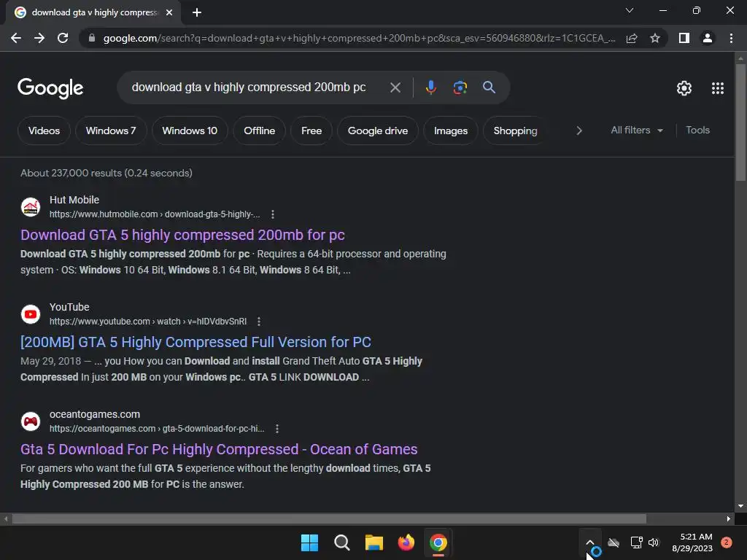The image size is (747, 560).
Task: Filter results by Videos
Action: (44, 131)
